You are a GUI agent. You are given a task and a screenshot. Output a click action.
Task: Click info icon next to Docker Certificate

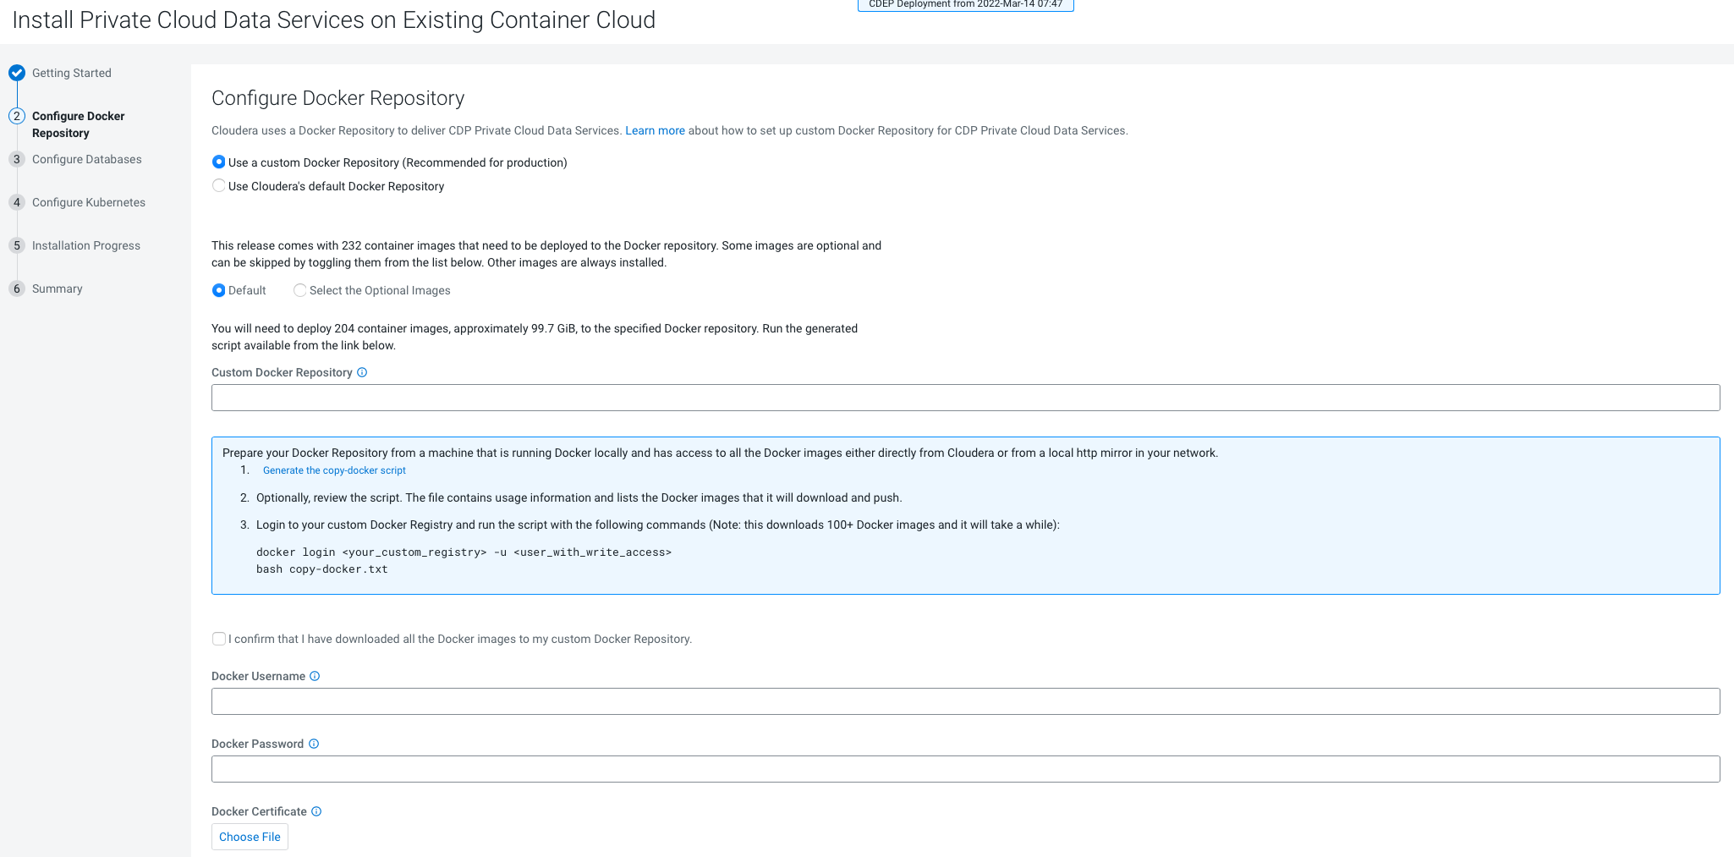pos(316,811)
